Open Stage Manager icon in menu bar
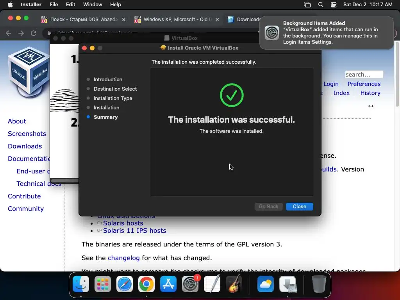This screenshot has width=400, height=300. tap(307, 5)
